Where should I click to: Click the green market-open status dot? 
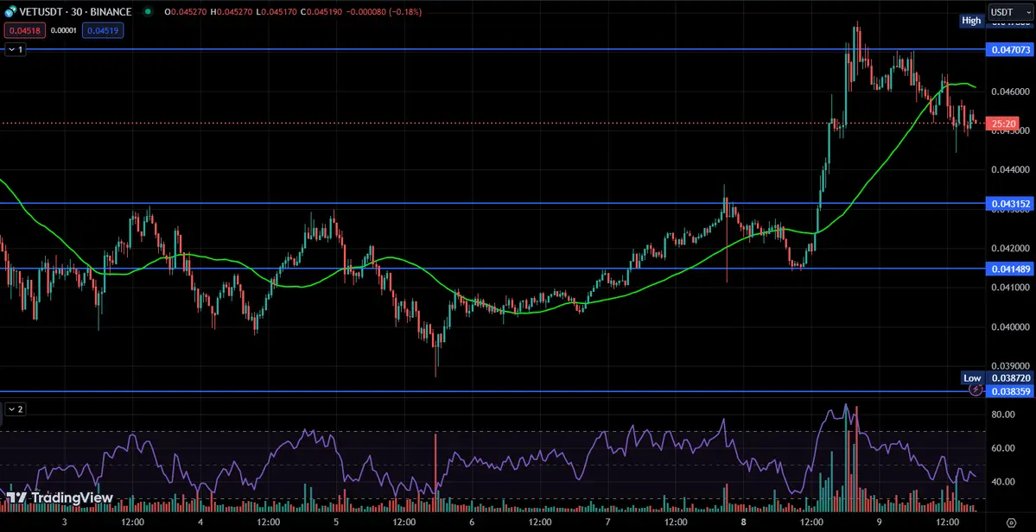click(147, 12)
